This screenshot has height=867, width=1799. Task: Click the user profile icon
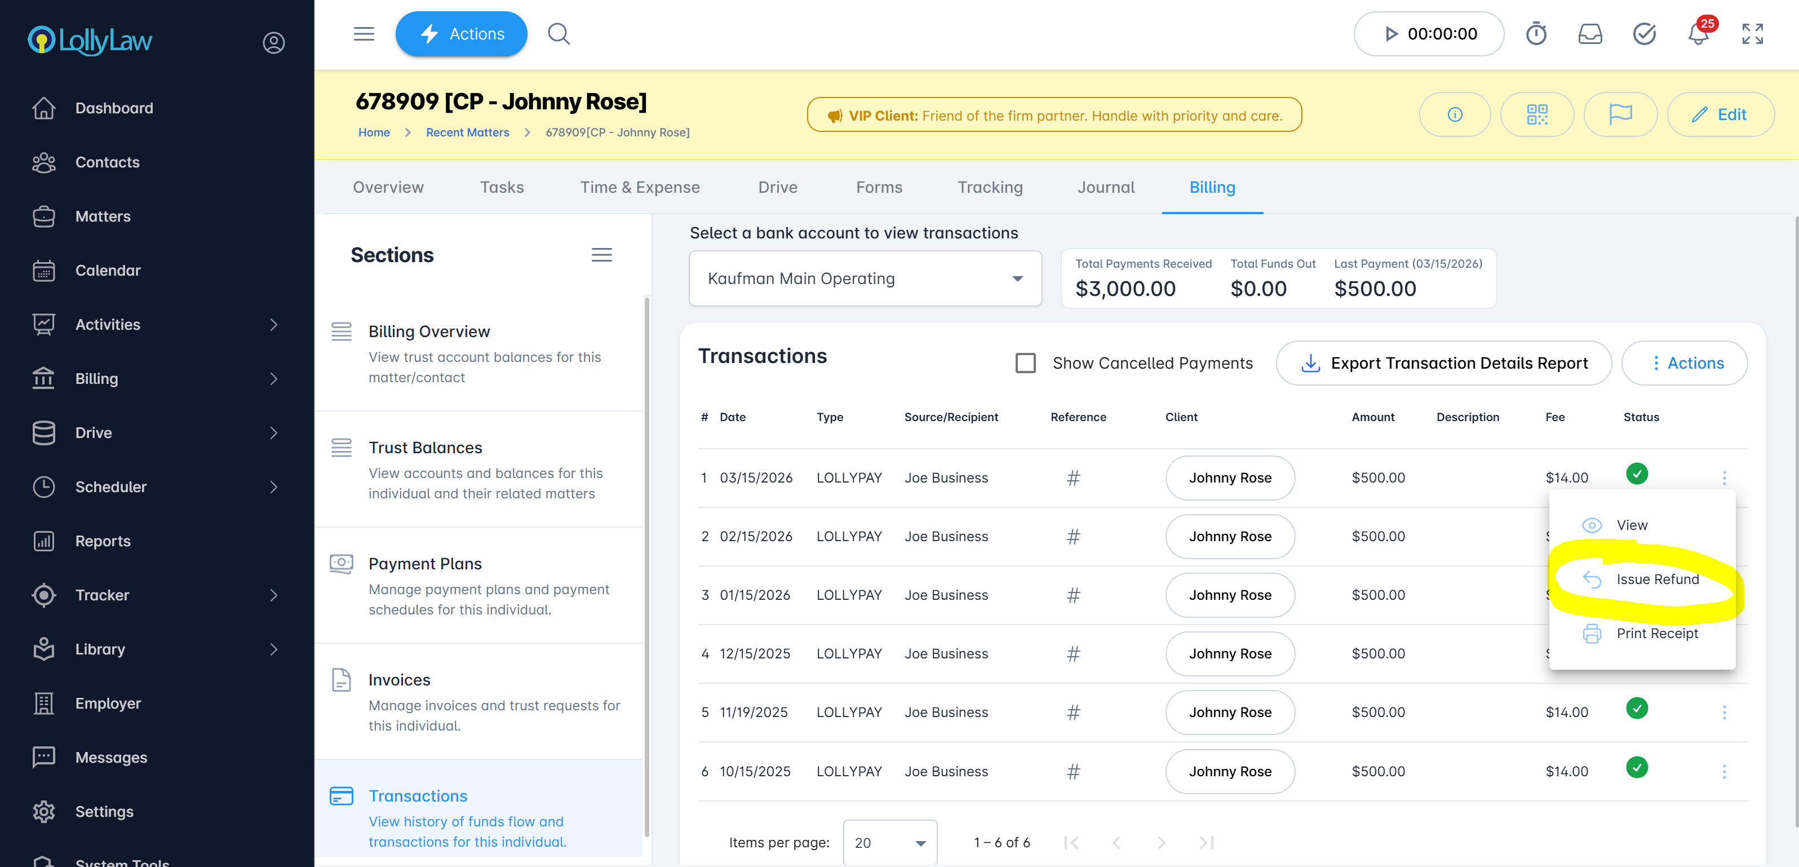point(273,43)
